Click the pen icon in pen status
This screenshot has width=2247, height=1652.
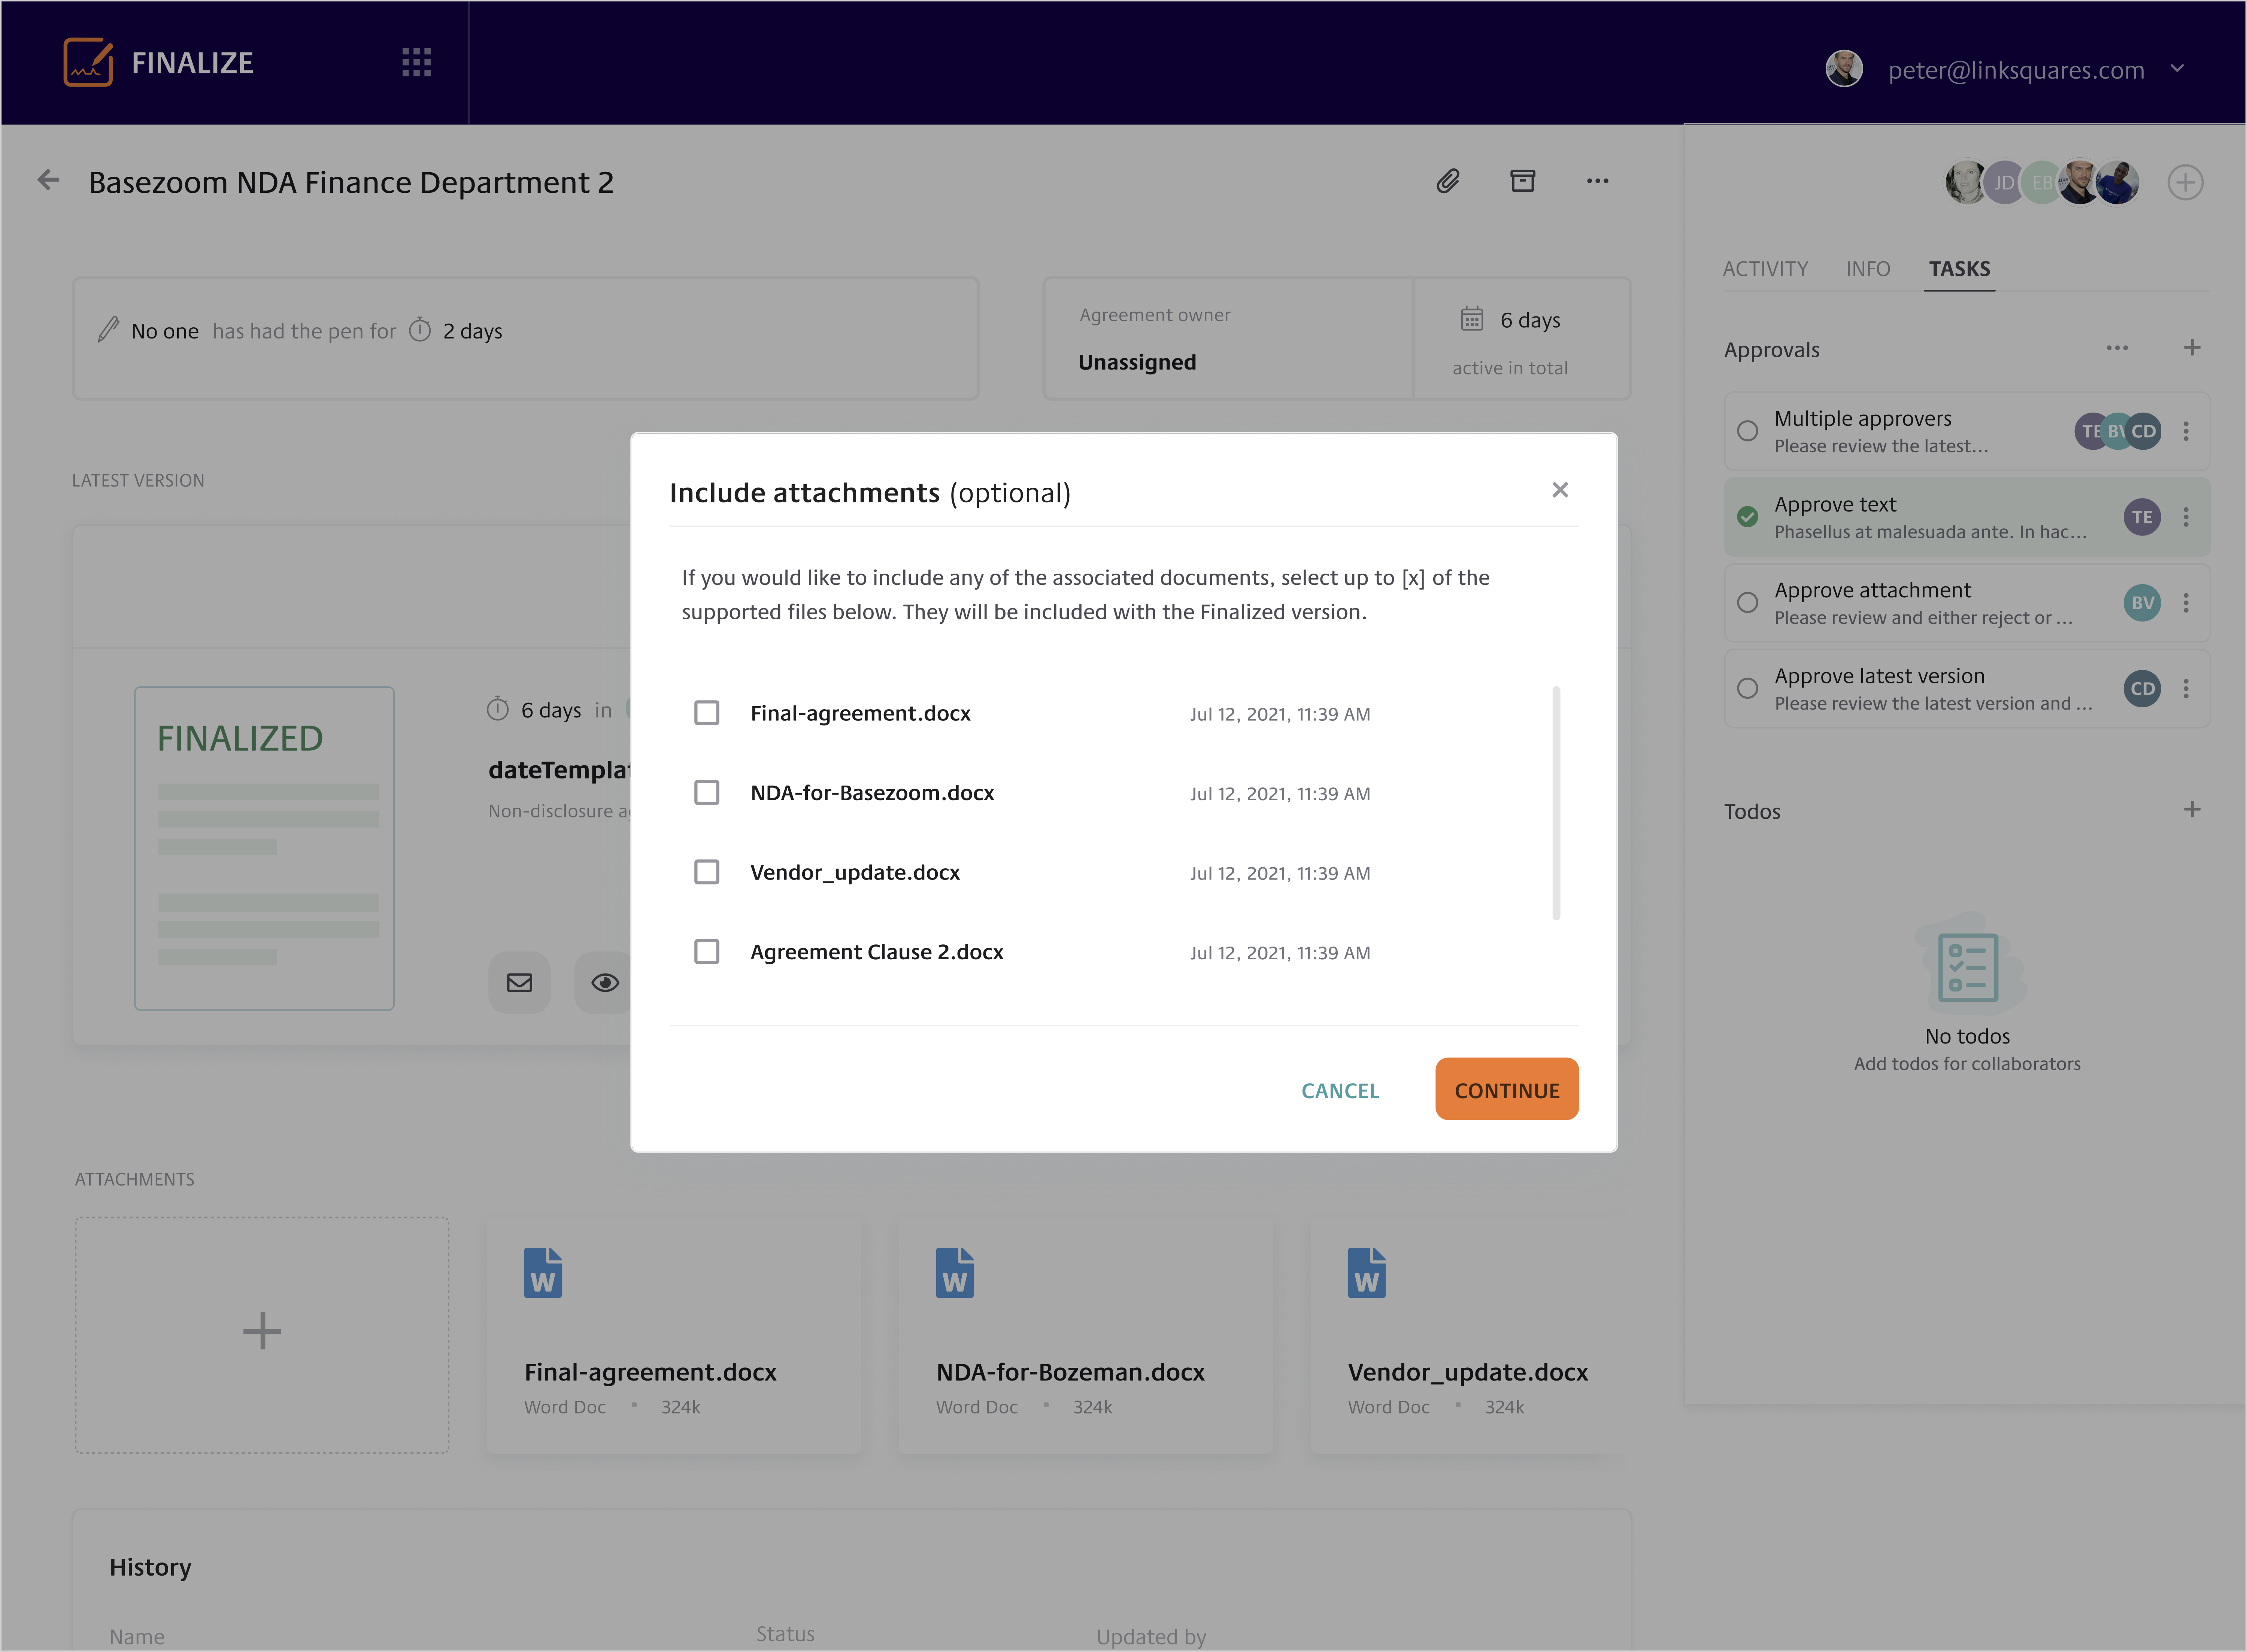(108, 330)
